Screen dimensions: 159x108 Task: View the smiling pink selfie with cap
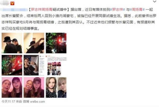pos(34,87)
